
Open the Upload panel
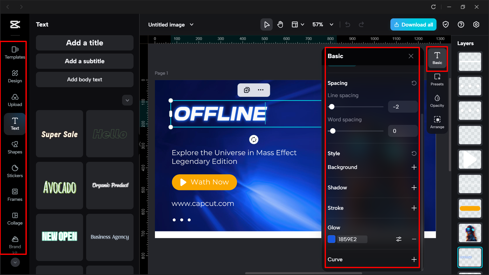(15, 100)
